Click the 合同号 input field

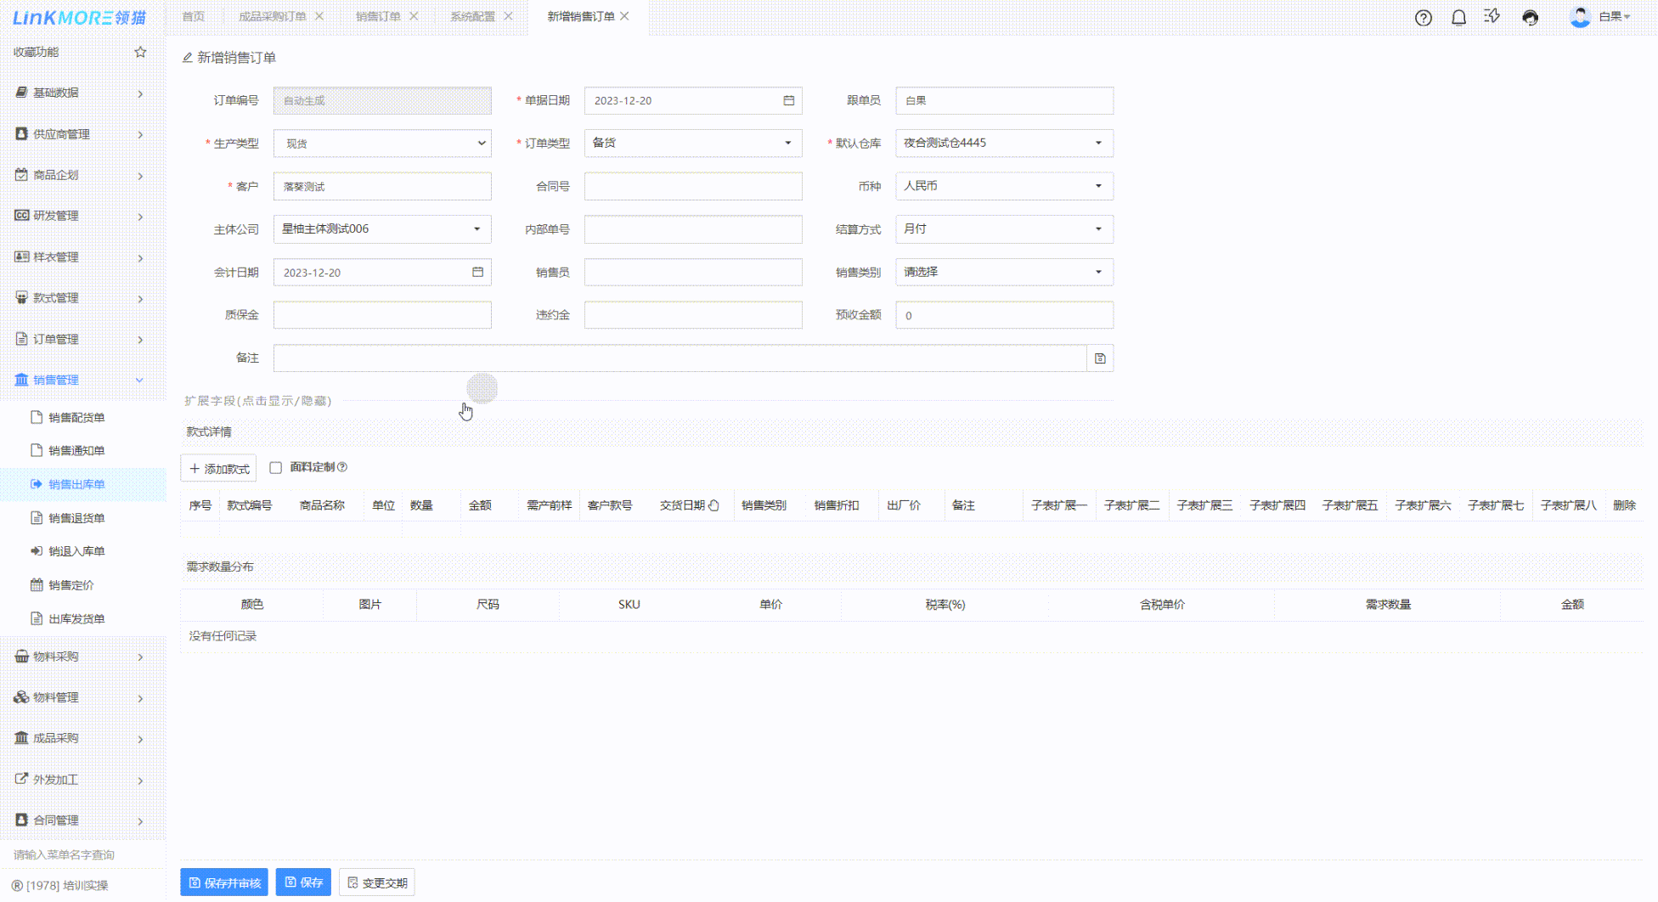[693, 186]
